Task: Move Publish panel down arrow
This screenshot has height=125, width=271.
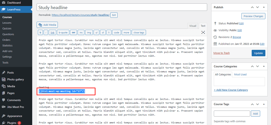Action: [258, 7]
